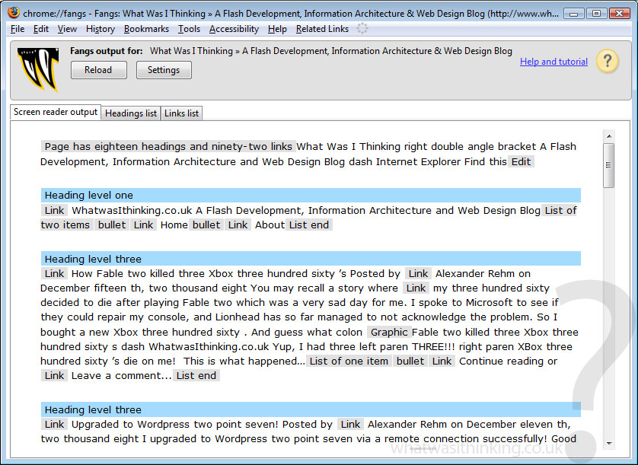Click "Heading level three" above the Fable two post

(x=311, y=259)
